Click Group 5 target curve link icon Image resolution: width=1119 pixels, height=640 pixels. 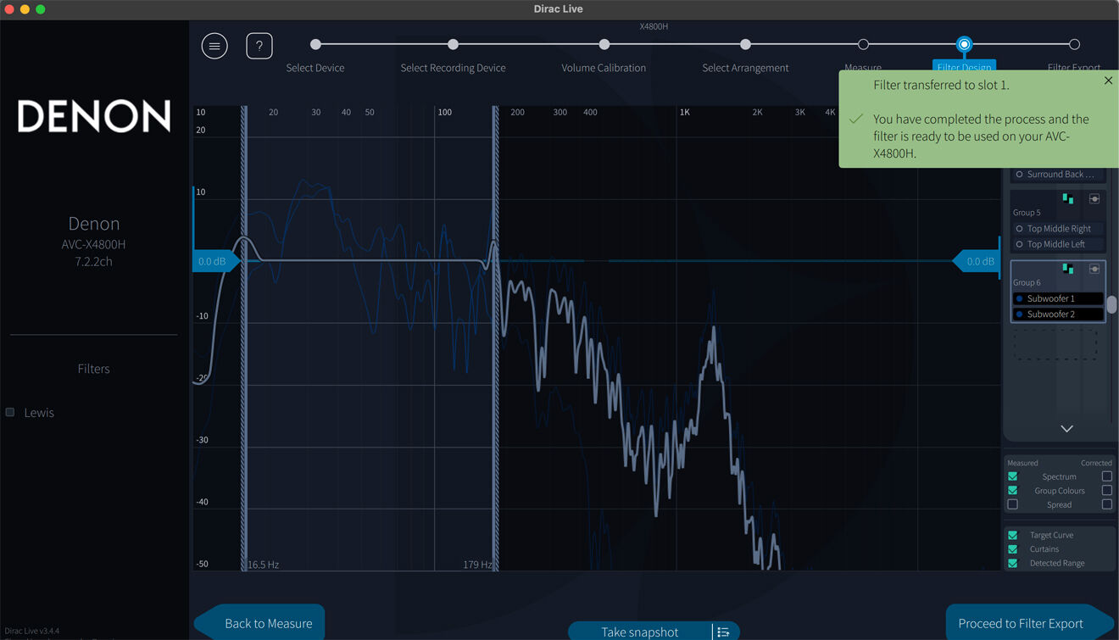click(1094, 199)
